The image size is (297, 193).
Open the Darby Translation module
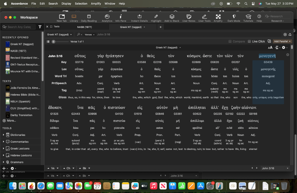[19, 115]
